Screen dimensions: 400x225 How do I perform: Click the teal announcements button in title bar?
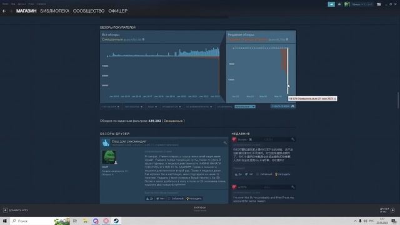click(x=331, y=4)
